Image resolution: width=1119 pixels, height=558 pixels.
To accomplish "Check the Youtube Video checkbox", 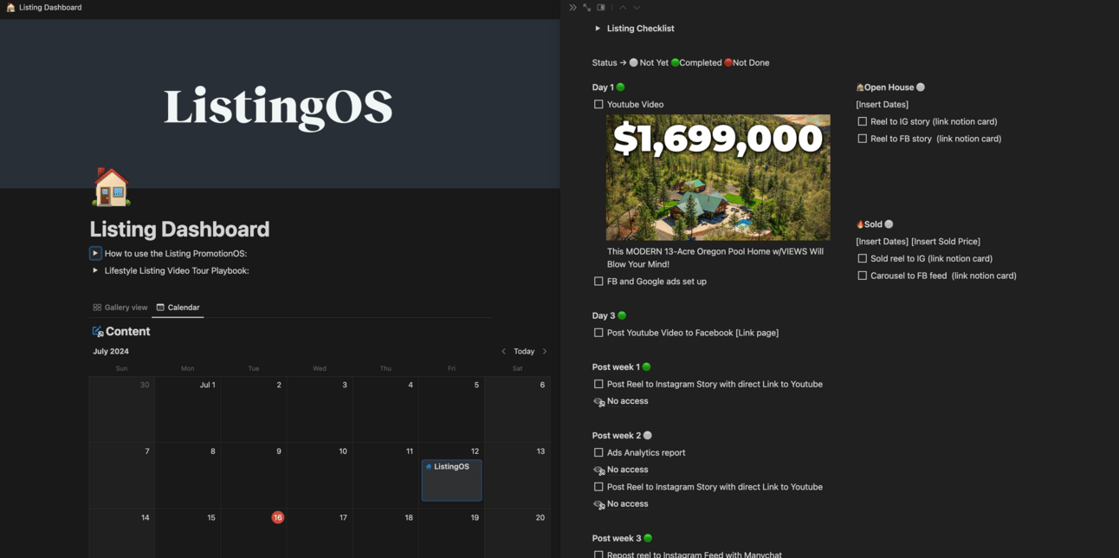I will pyautogui.click(x=598, y=105).
